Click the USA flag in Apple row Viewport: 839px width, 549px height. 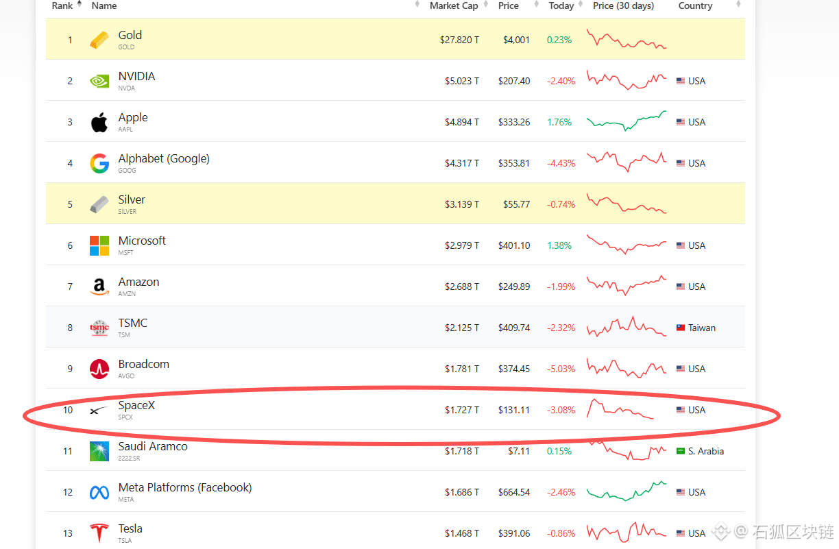point(681,122)
